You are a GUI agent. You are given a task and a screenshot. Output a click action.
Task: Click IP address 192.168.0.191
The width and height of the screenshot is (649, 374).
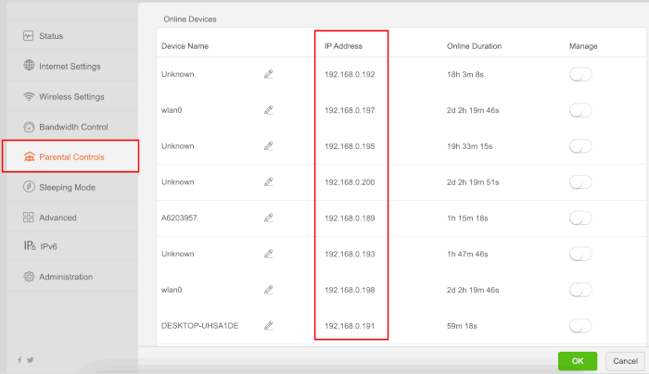click(350, 326)
